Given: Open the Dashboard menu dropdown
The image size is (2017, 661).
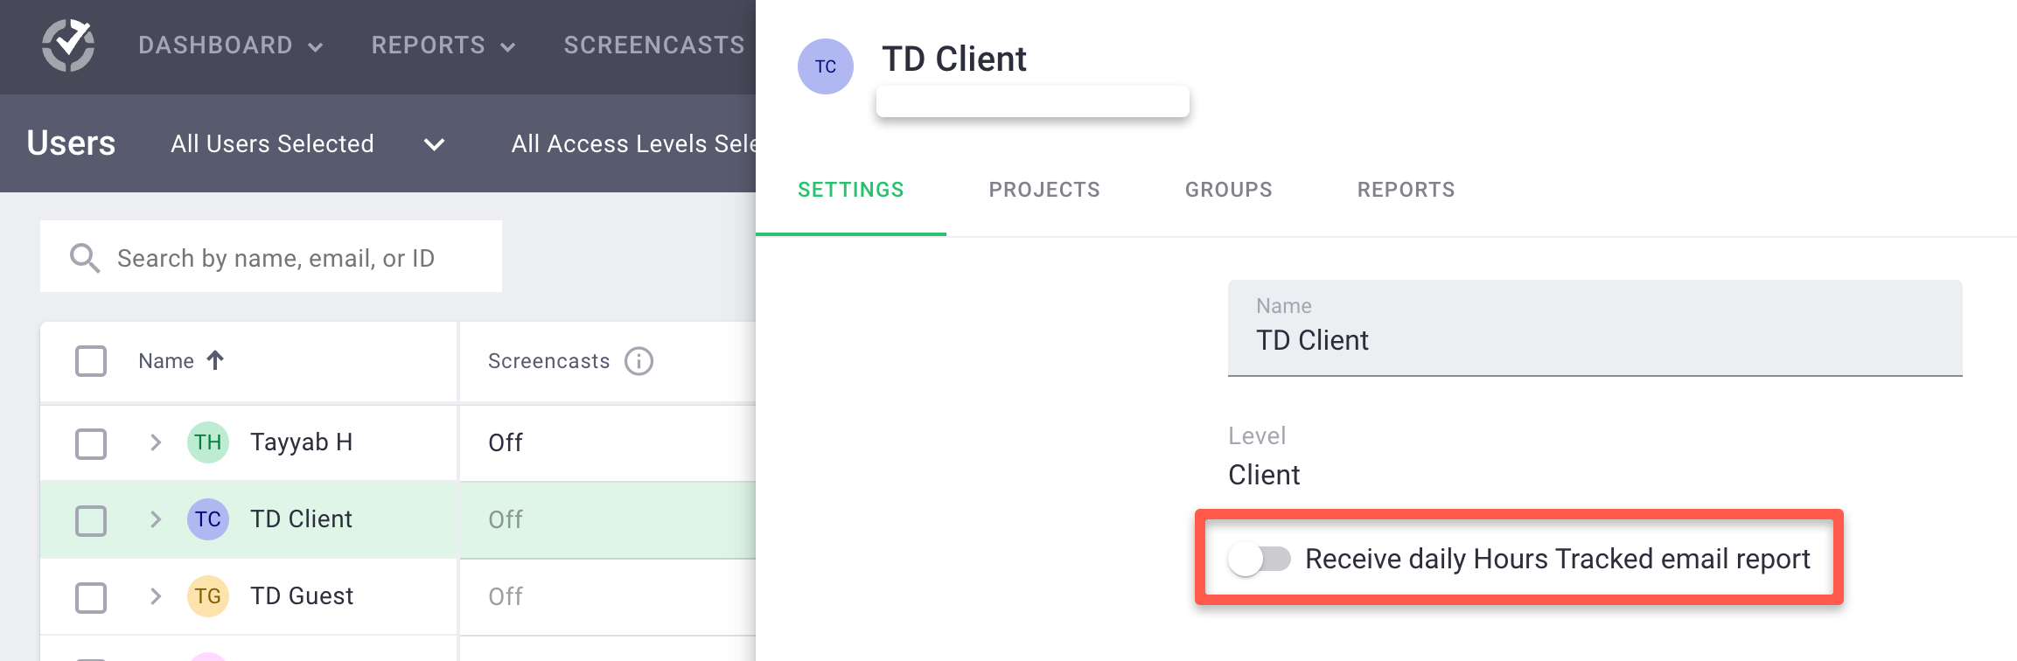Looking at the screenshot, I should pos(231,45).
